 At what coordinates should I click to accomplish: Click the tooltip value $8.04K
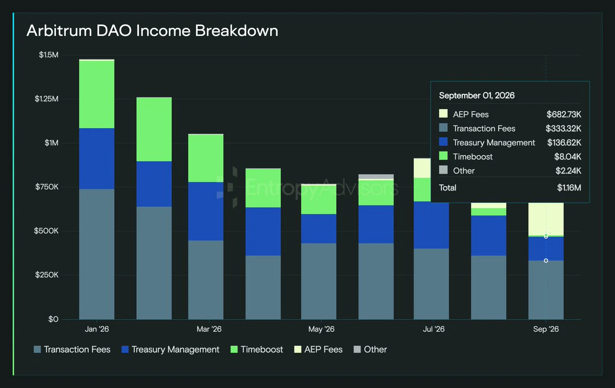click(x=568, y=156)
